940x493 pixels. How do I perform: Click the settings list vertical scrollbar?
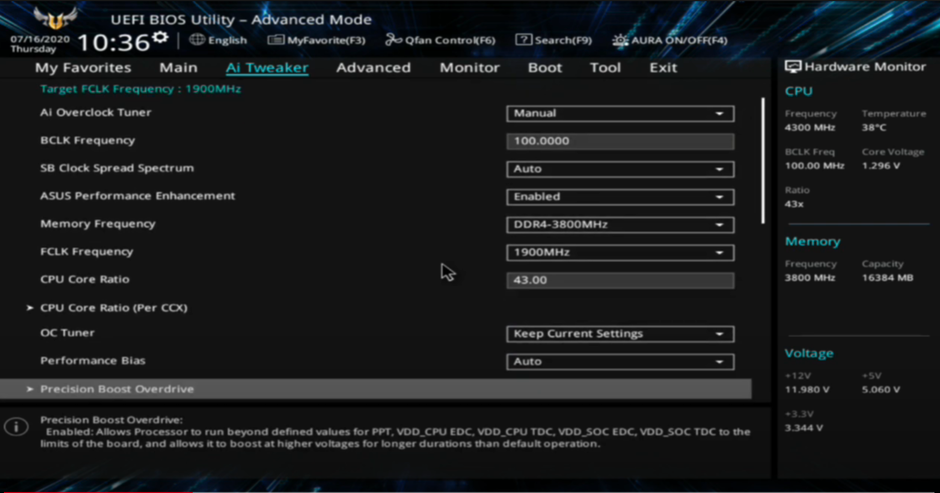[x=763, y=160]
